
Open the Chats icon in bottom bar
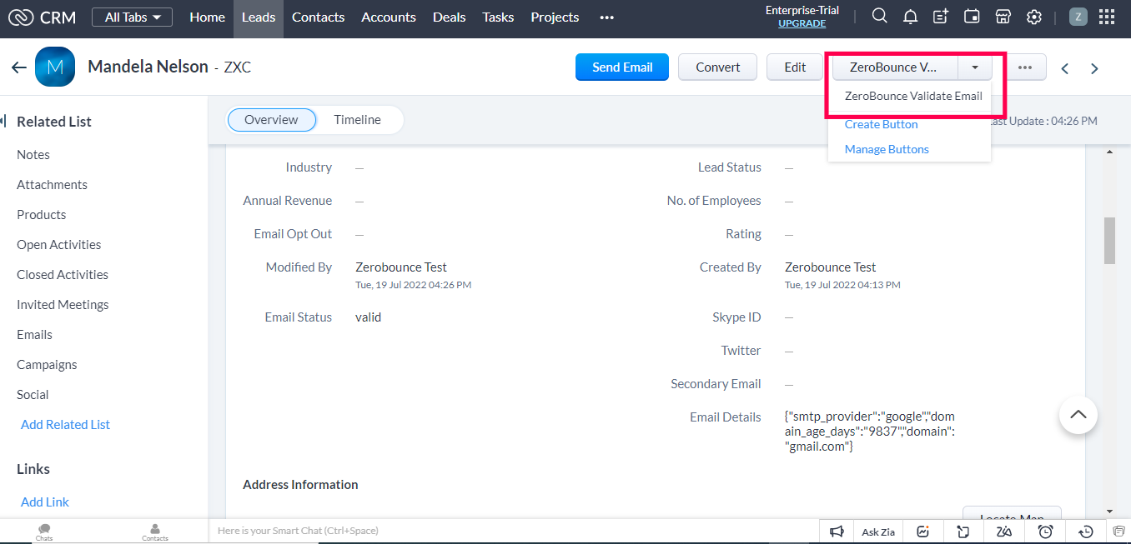(x=44, y=532)
